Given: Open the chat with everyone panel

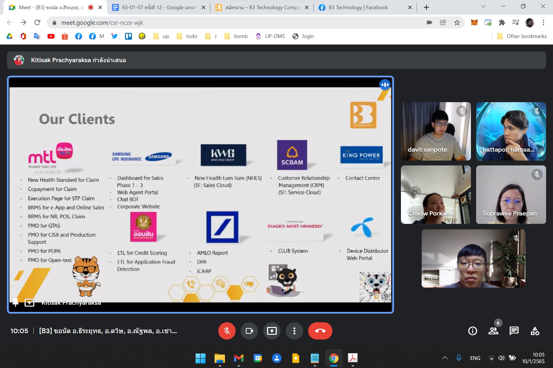Looking at the screenshot, I should pos(514,331).
